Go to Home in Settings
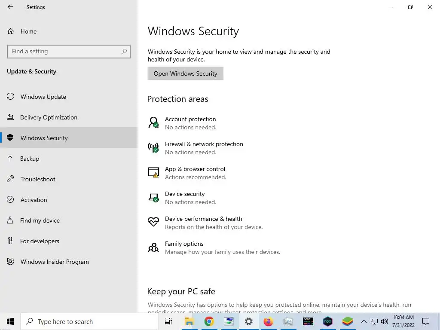440x330 pixels. click(69, 31)
